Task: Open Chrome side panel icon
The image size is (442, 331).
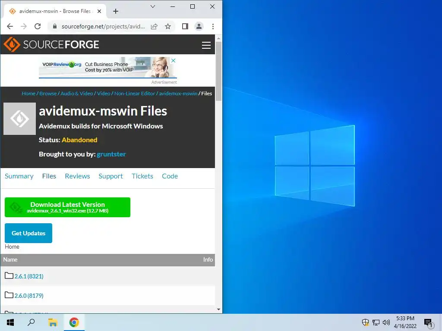Action: pos(185,26)
